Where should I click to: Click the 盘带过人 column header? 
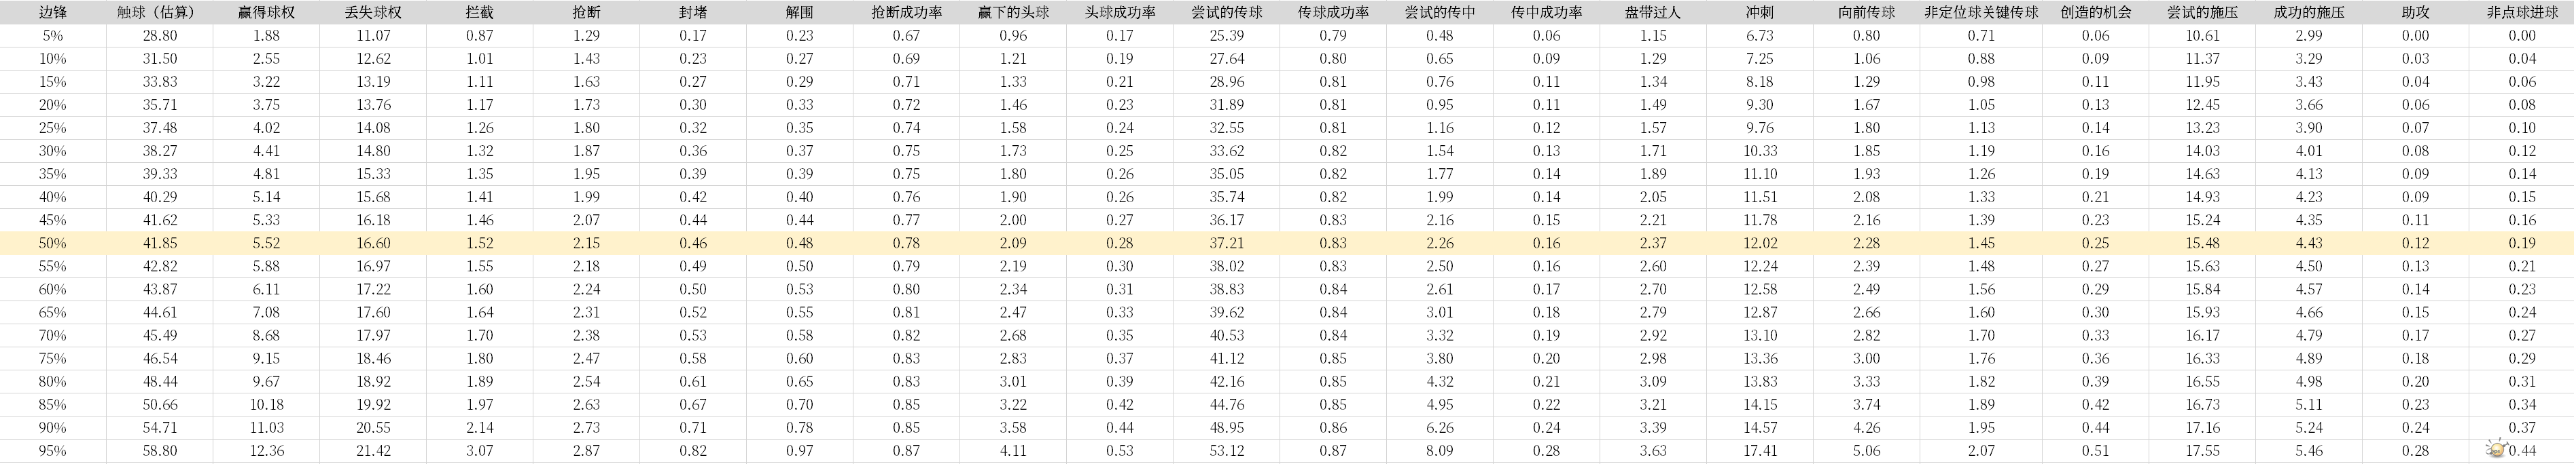[1653, 13]
